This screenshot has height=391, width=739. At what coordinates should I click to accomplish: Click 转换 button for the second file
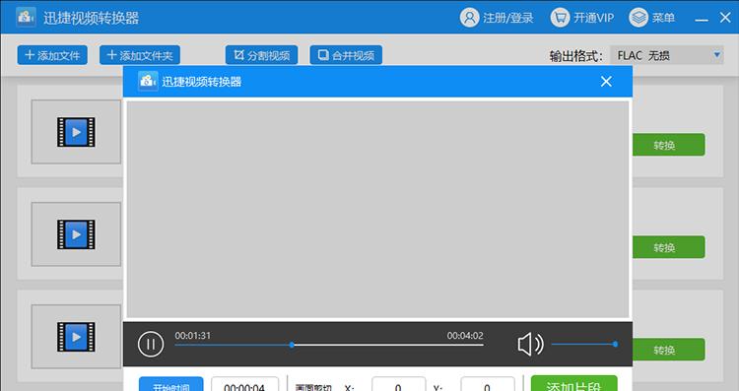tap(668, 247)
